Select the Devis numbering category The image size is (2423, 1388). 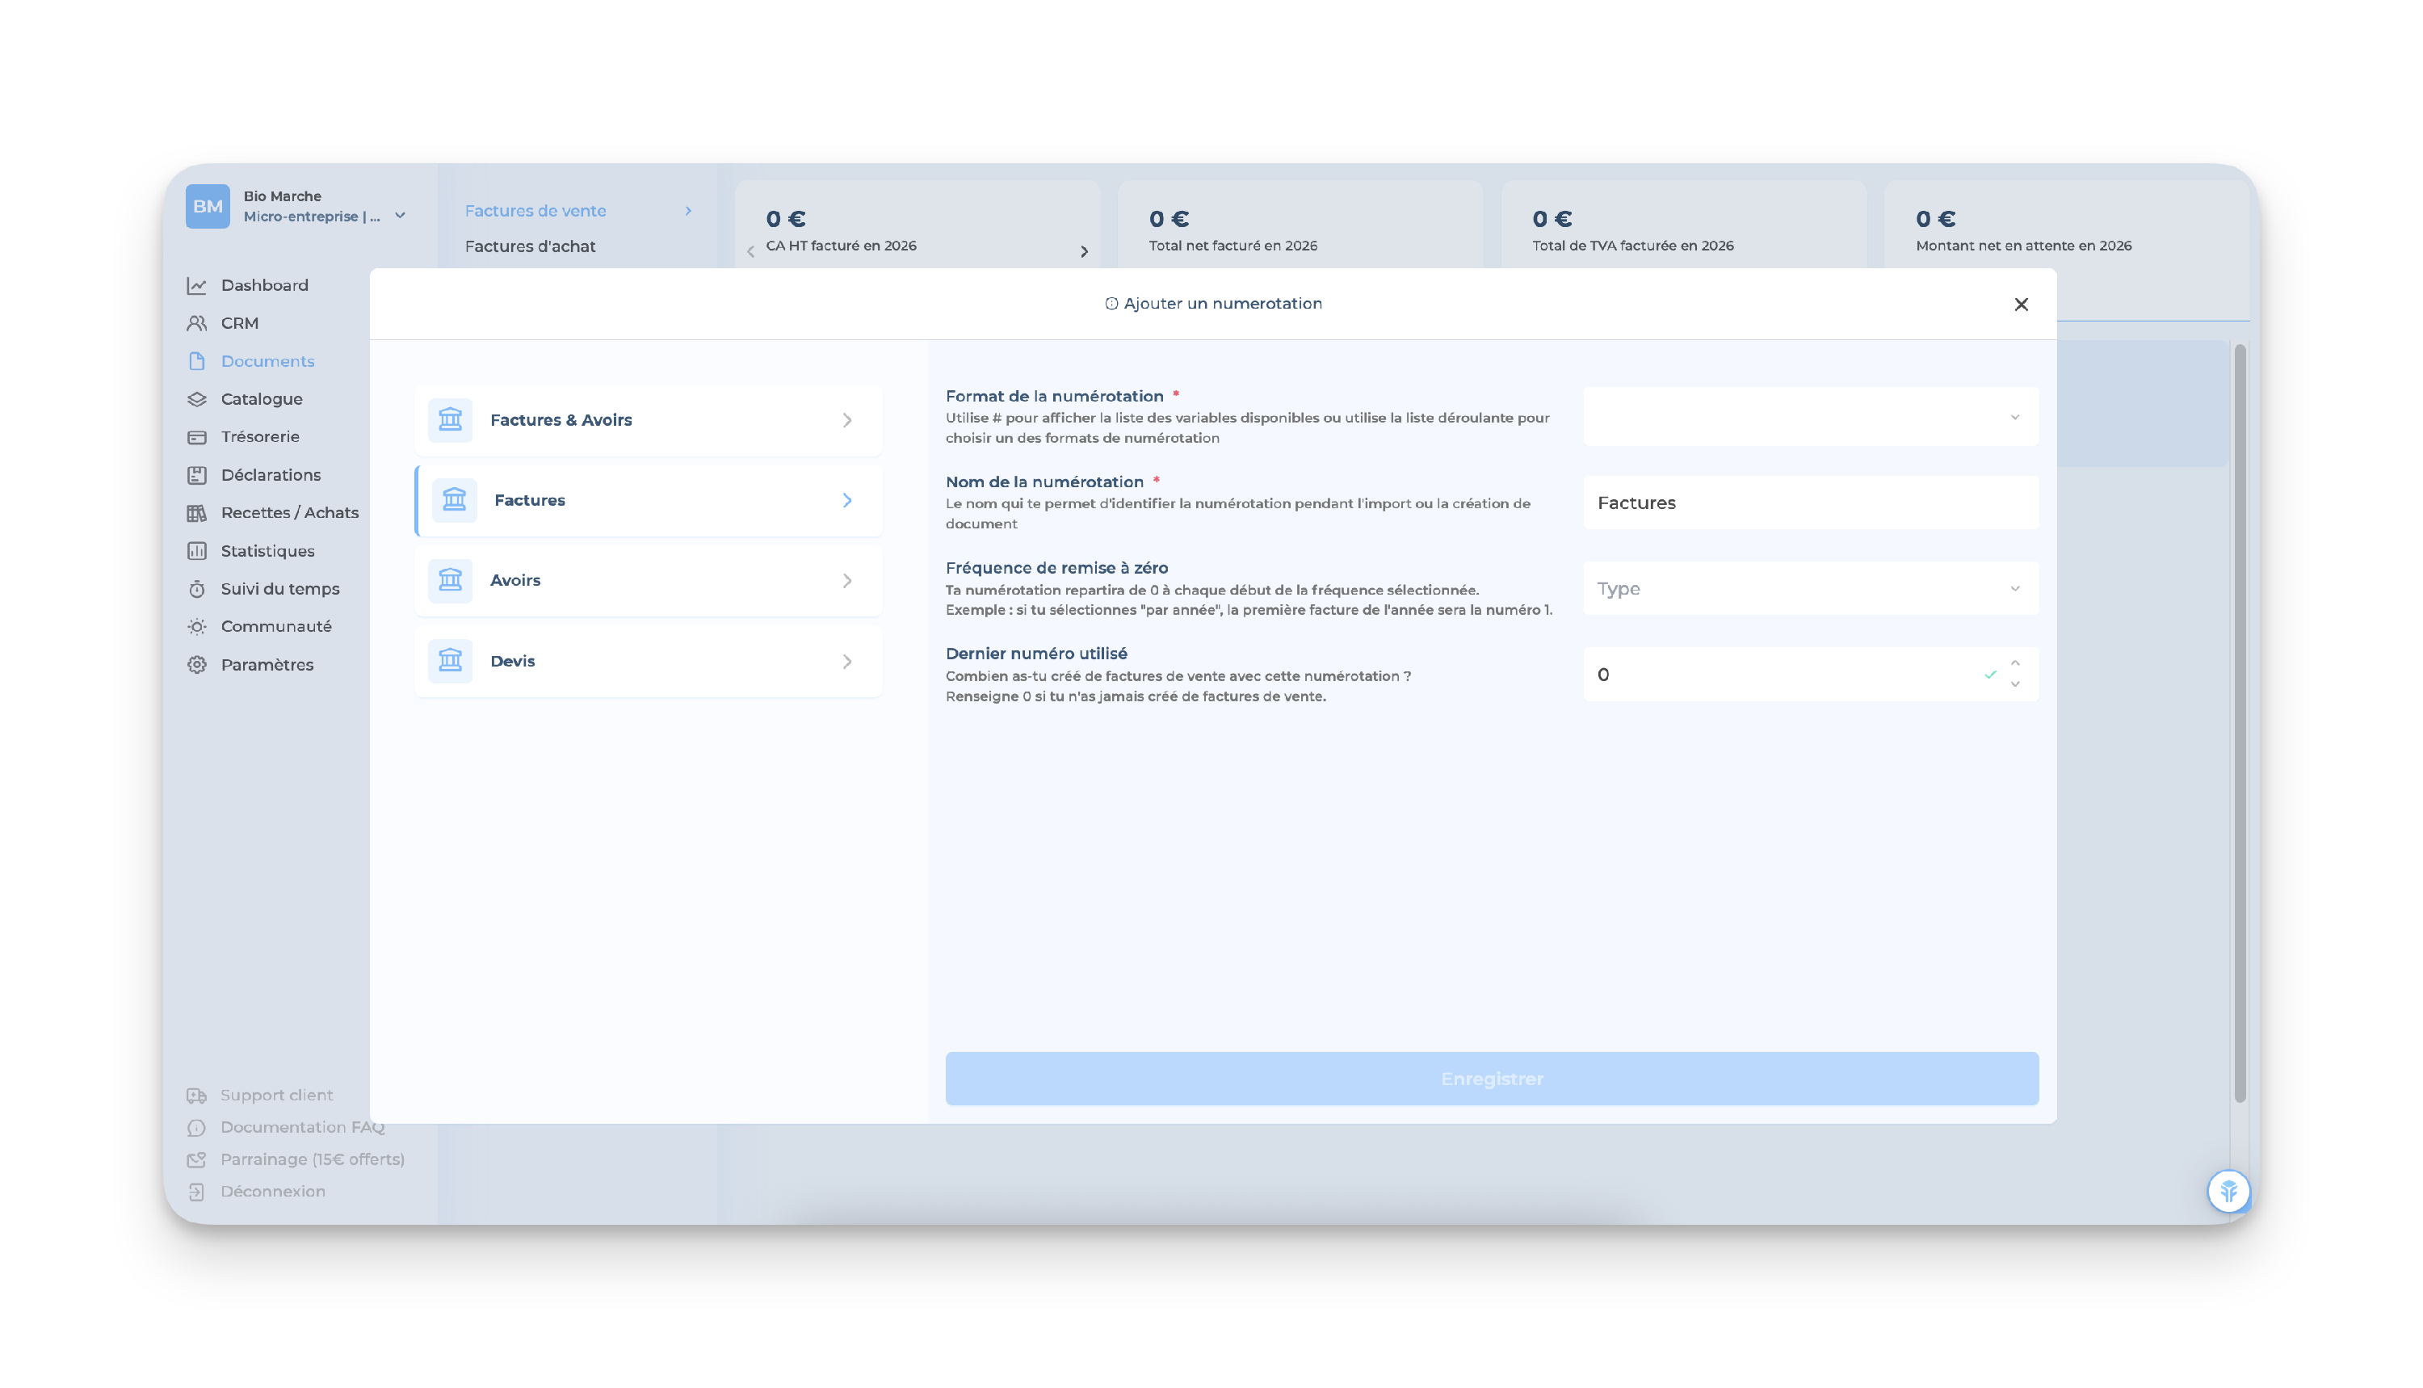(648, 661)
